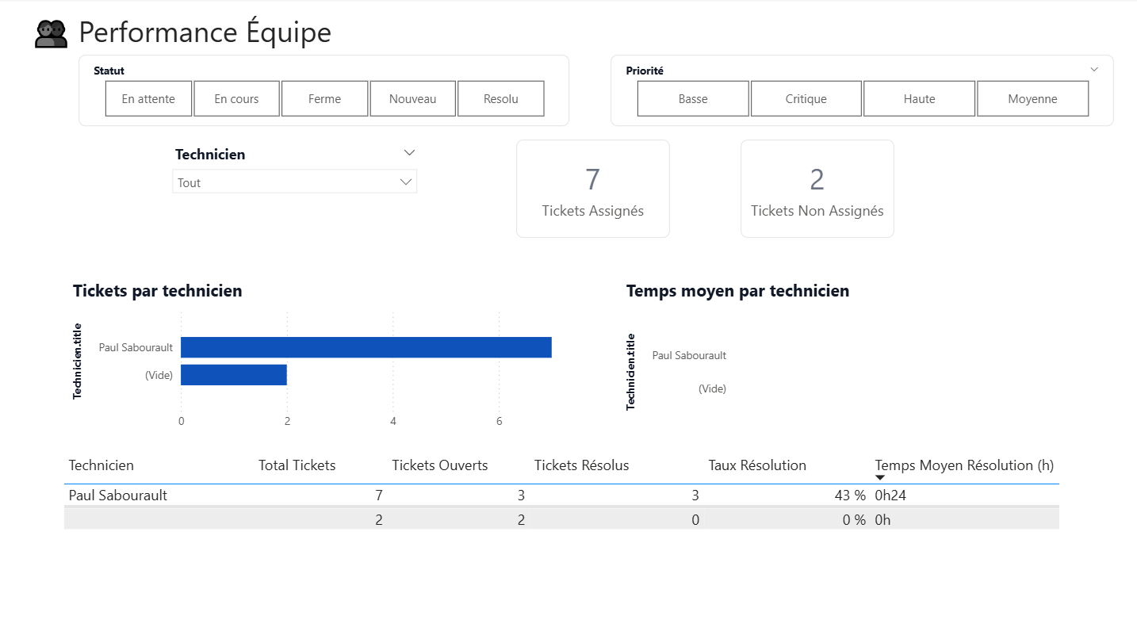Expand the Technicien slicer header chevron
This screenshot has width=1137, height=639.
(409, 153)
